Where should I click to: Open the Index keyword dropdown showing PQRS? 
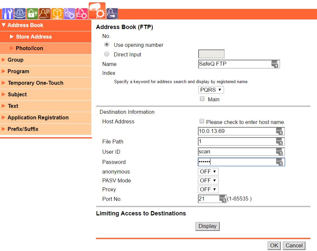pos(210,90)
